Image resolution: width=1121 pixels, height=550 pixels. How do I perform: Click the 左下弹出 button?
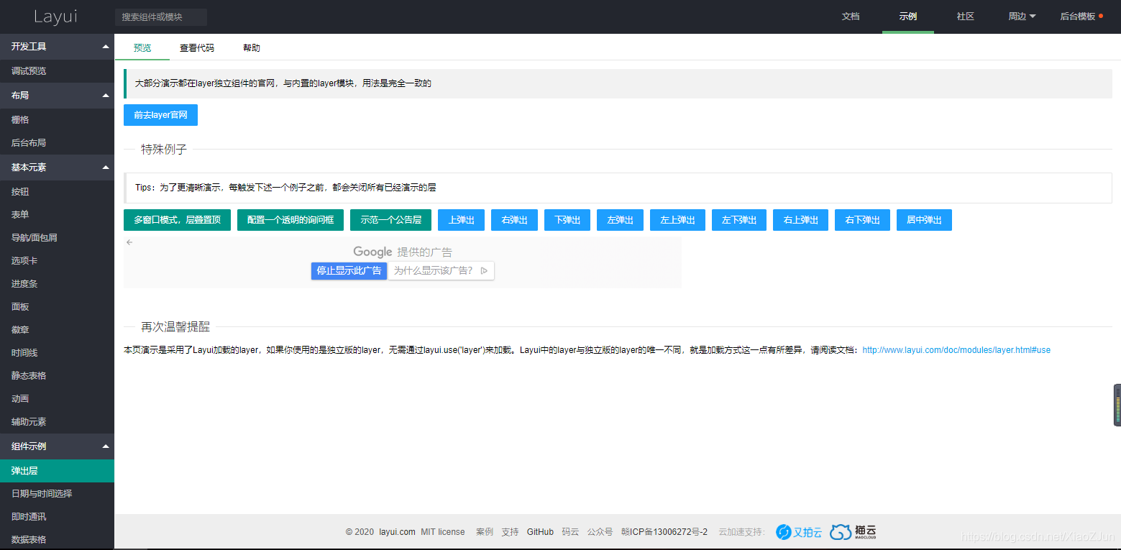(739, 220)
